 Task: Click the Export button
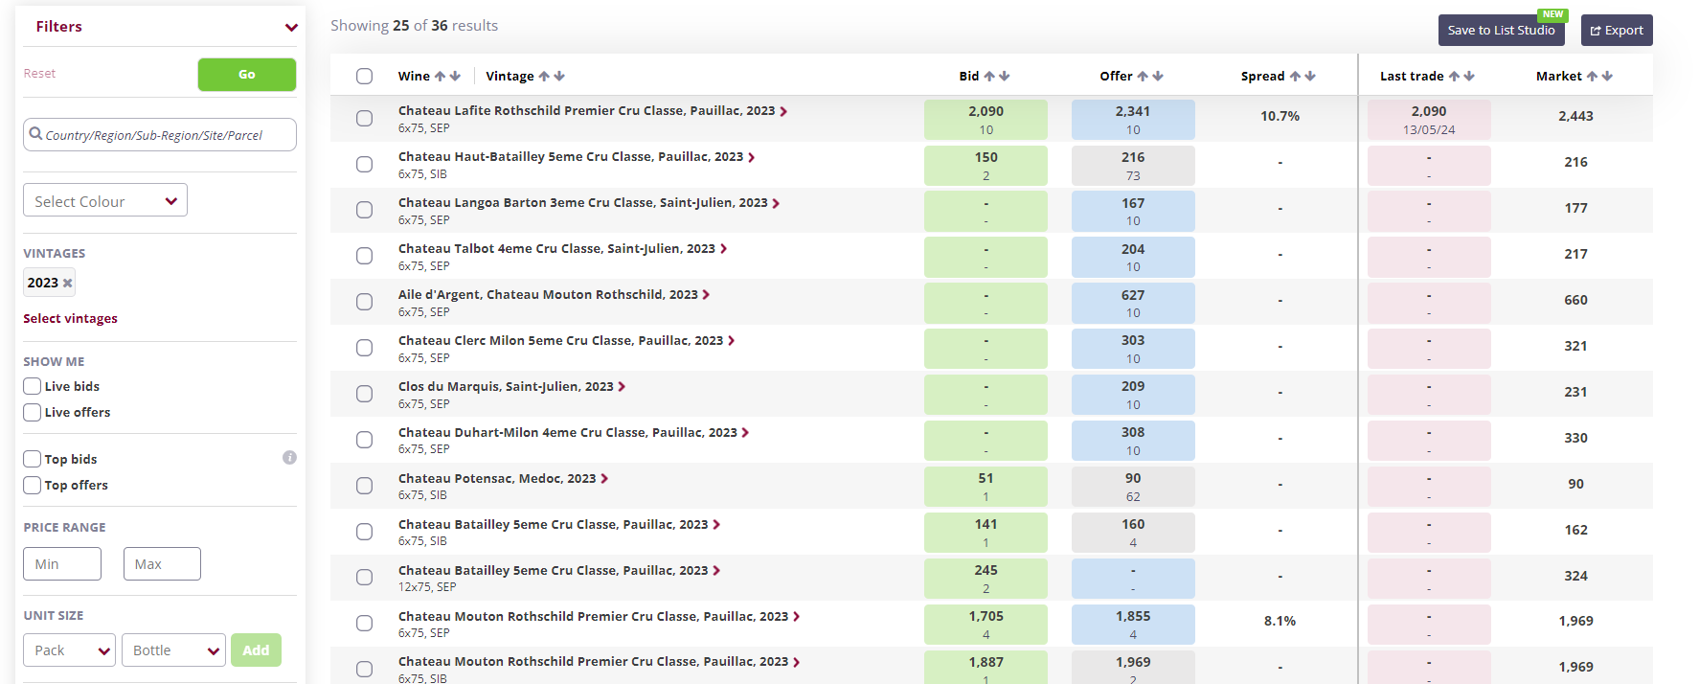point(1617,30)
